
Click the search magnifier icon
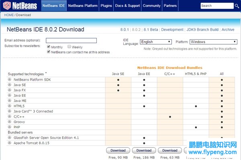tap(237, 6)
